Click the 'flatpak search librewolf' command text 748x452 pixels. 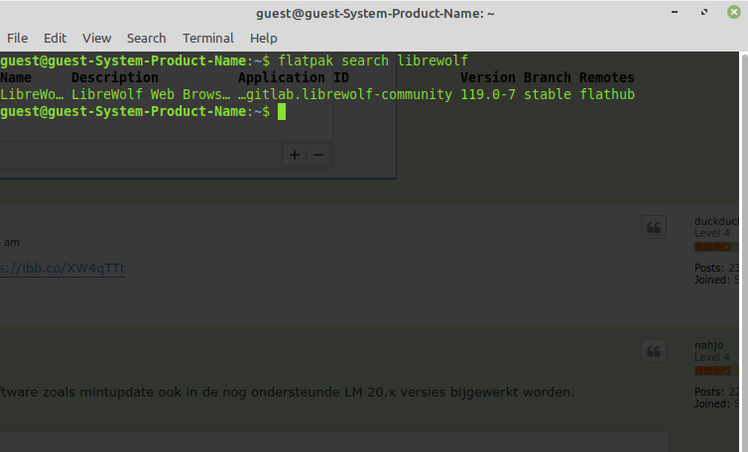tap(373, 60)
